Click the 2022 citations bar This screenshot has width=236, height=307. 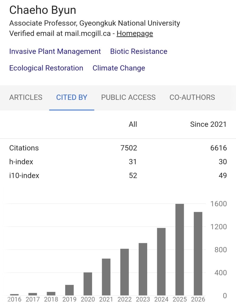click(x=124, y=272)
